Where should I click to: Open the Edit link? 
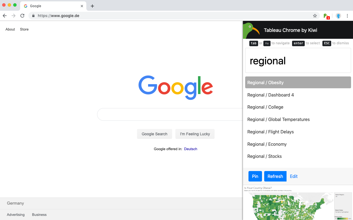coord(293,176)
